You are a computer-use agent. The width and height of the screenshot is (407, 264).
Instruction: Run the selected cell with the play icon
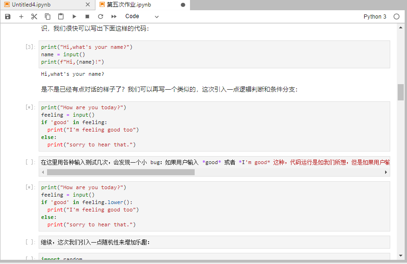pos(74,17)
